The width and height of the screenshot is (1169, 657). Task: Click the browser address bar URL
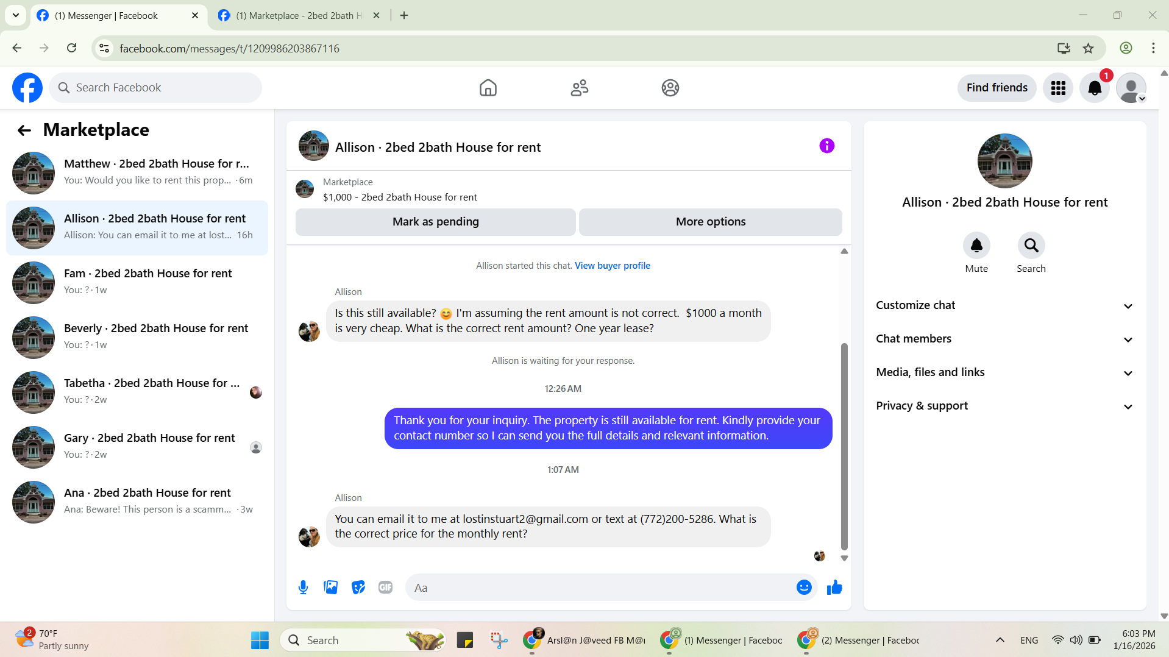coord(229,49)
